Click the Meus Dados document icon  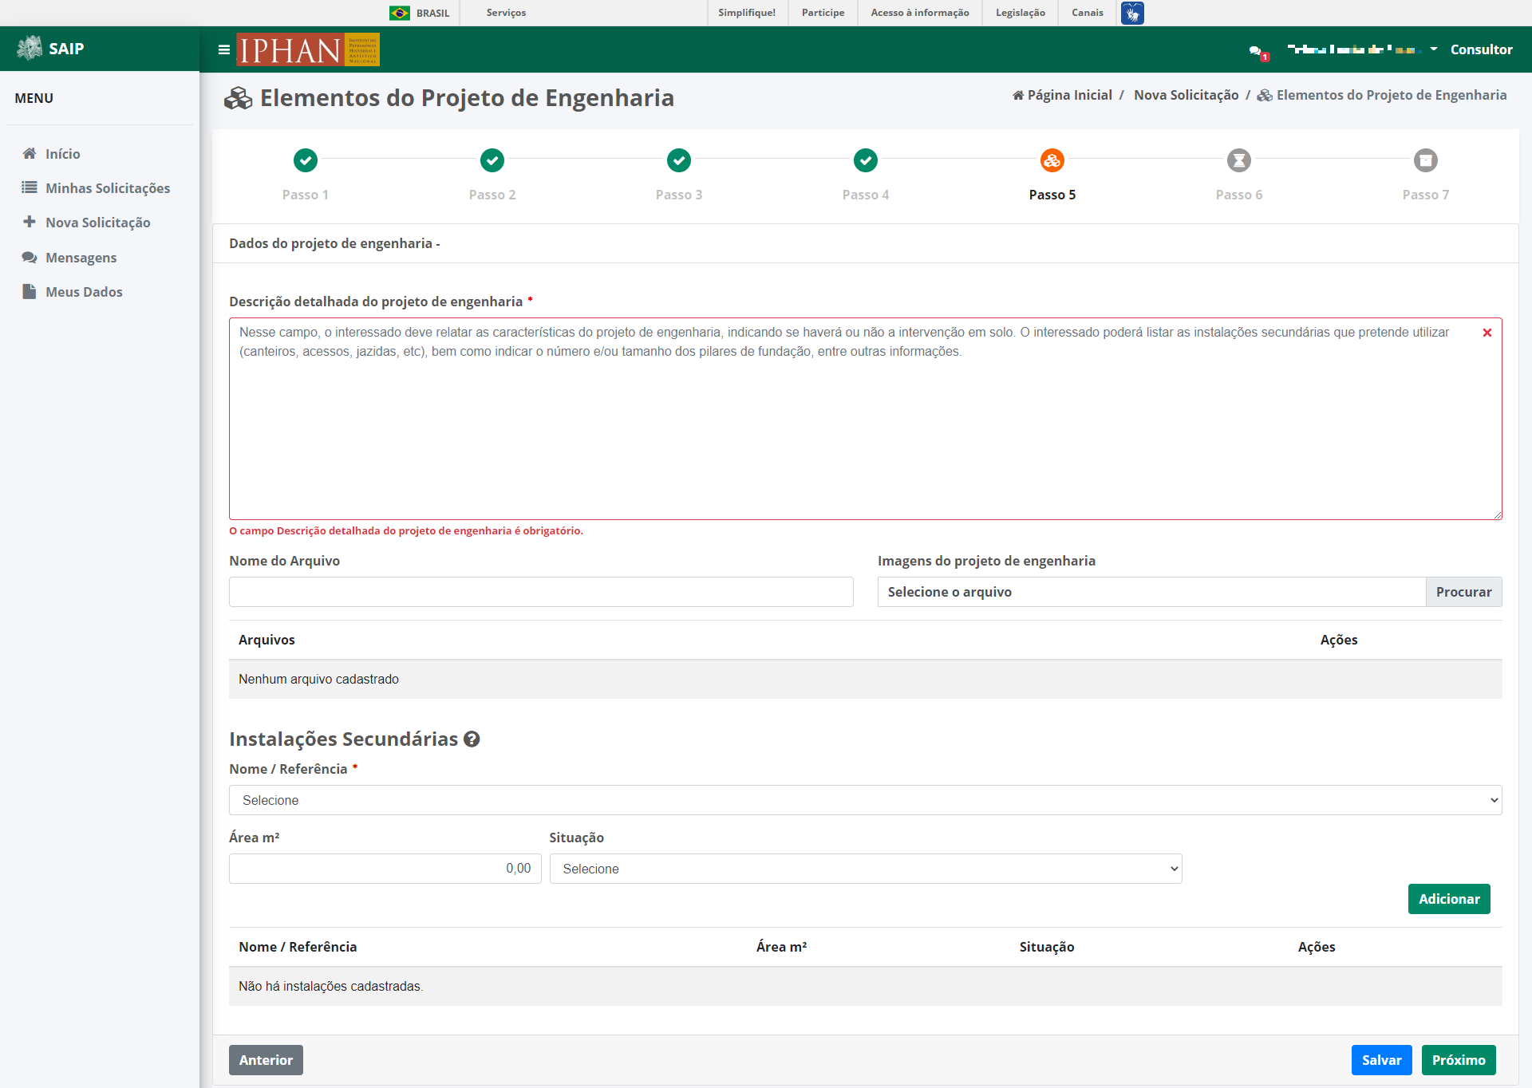click(30, 291)
